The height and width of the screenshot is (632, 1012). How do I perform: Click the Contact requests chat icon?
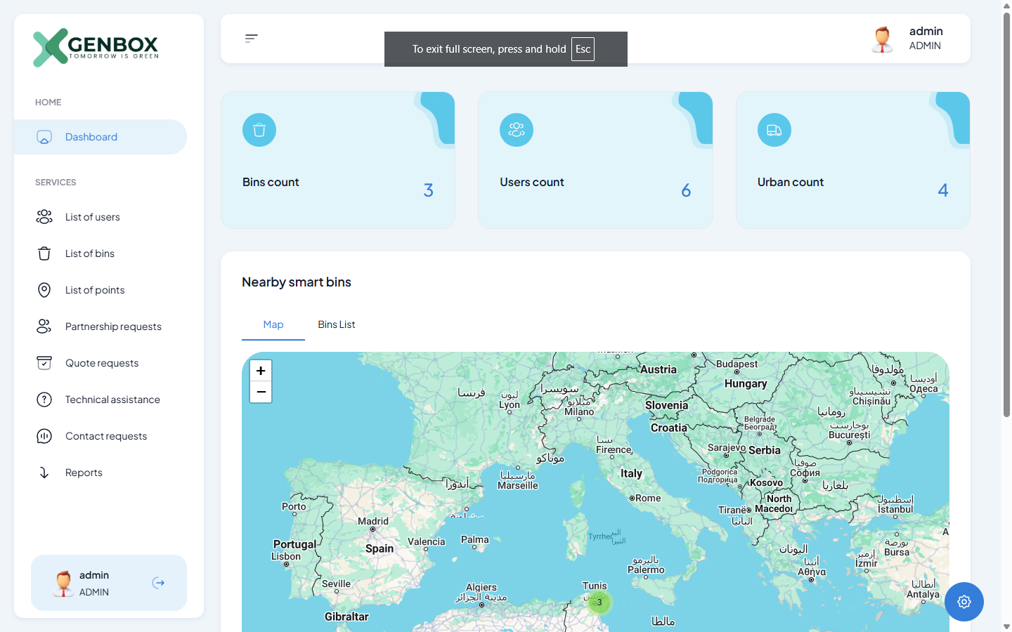[44, 436]
